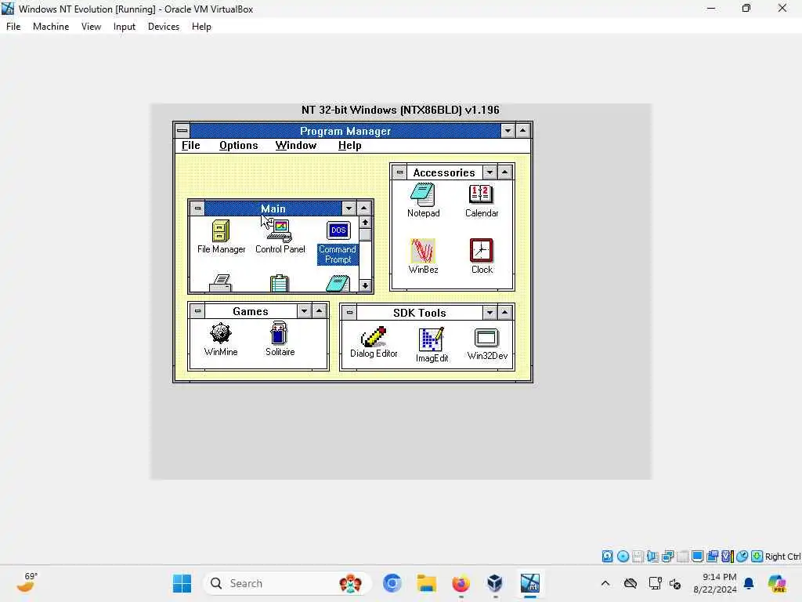Click the taskbar Search box
Screen dimensions: 802x602
[287, 583]
